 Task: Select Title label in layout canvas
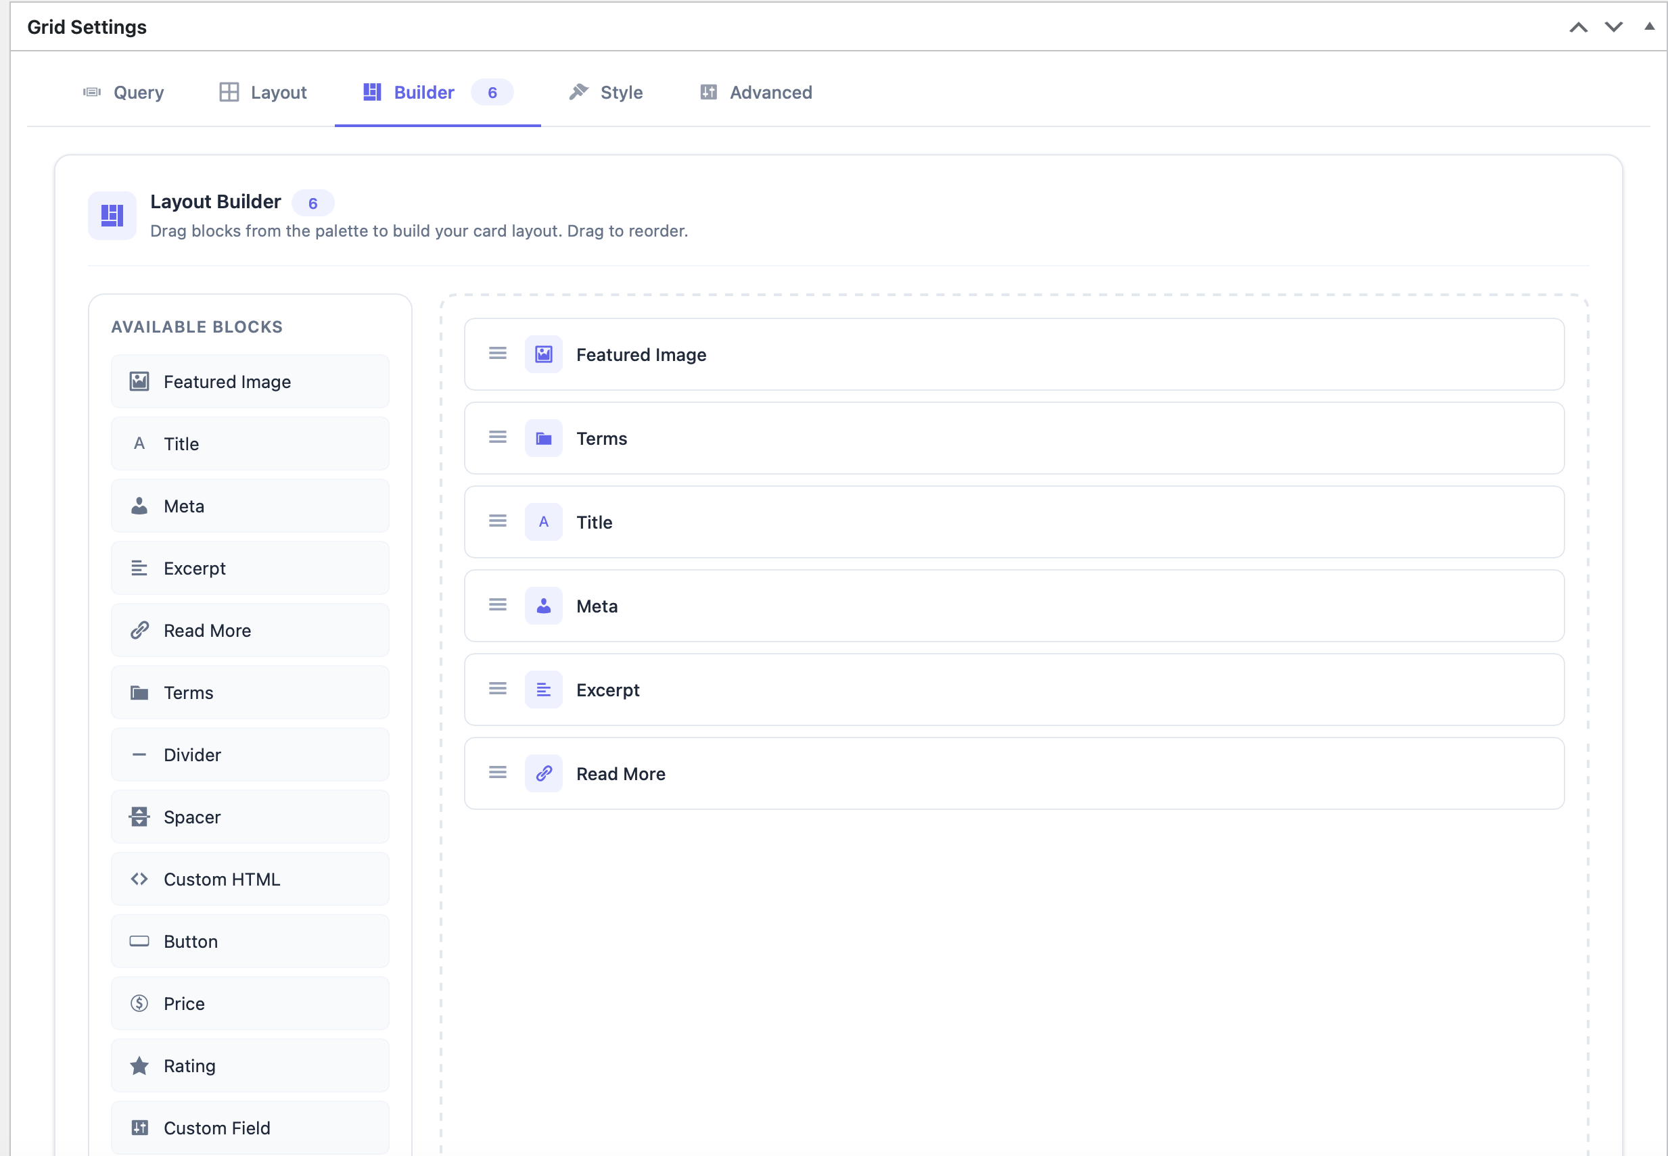point(594,522)
